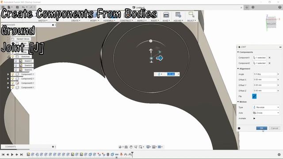Open the Display Settings icon

(148, 147)
